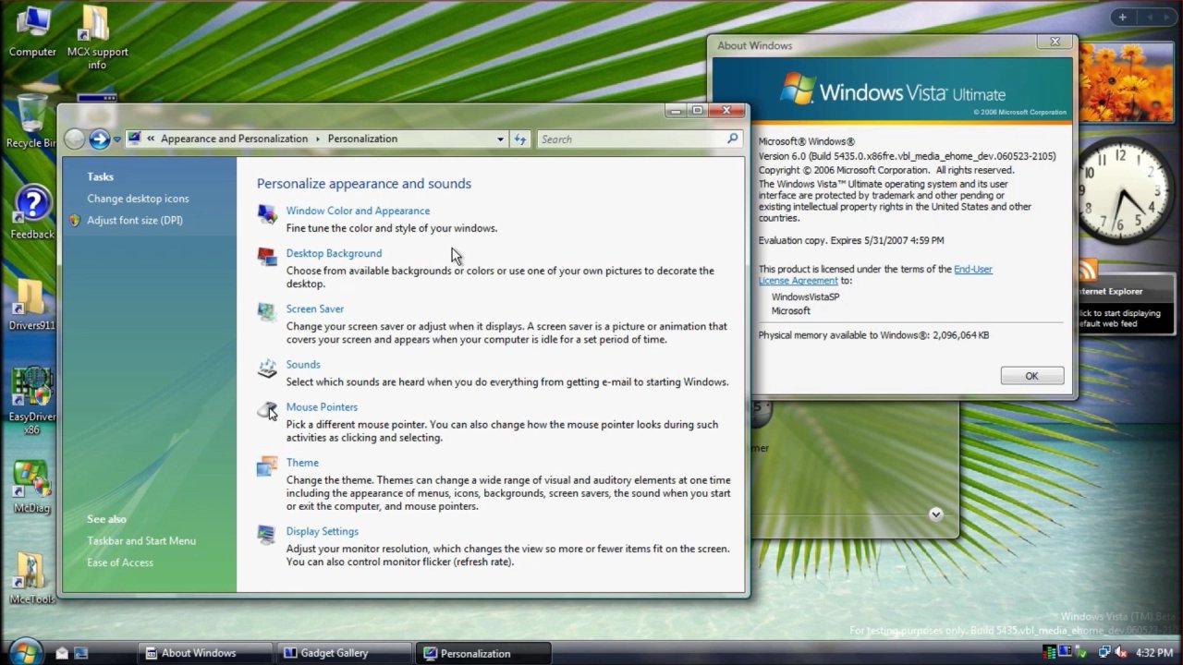
Task: Click the blue forward navigation arrow
Action: click(x=99, y=139)
